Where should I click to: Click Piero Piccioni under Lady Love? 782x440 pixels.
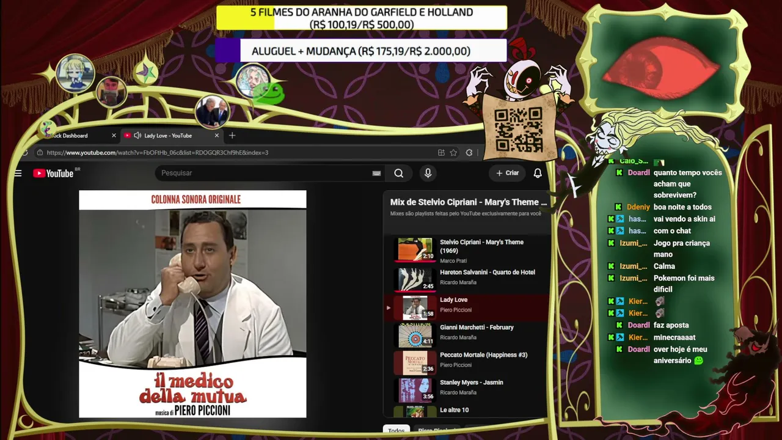pyautogui.click(x=456, y=310)
